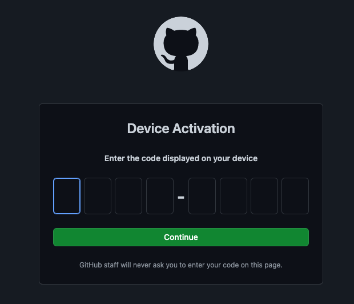This screenshot has width=354, height=304.
Task: Click the Octocat's tail in the logo
Action: point(166,59)
